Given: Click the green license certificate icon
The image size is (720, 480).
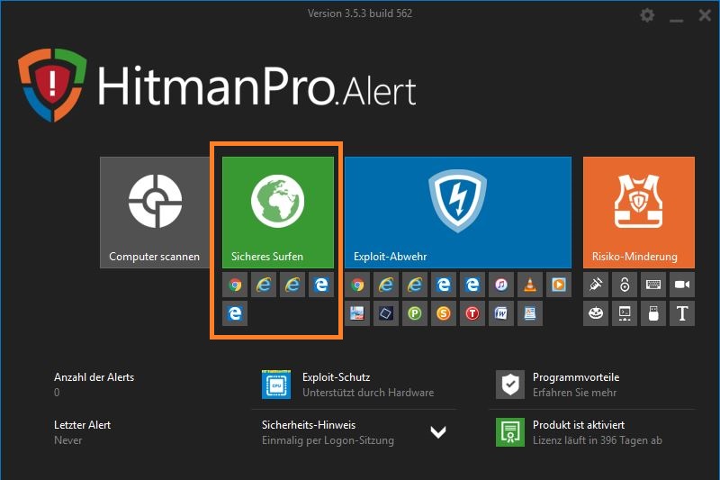Looking at the screenshot, I should [510, 432].
